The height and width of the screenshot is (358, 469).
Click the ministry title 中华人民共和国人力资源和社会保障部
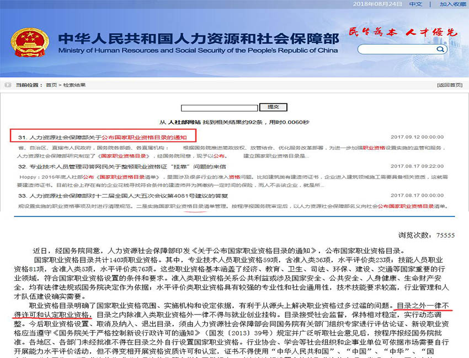click(199, 39)
